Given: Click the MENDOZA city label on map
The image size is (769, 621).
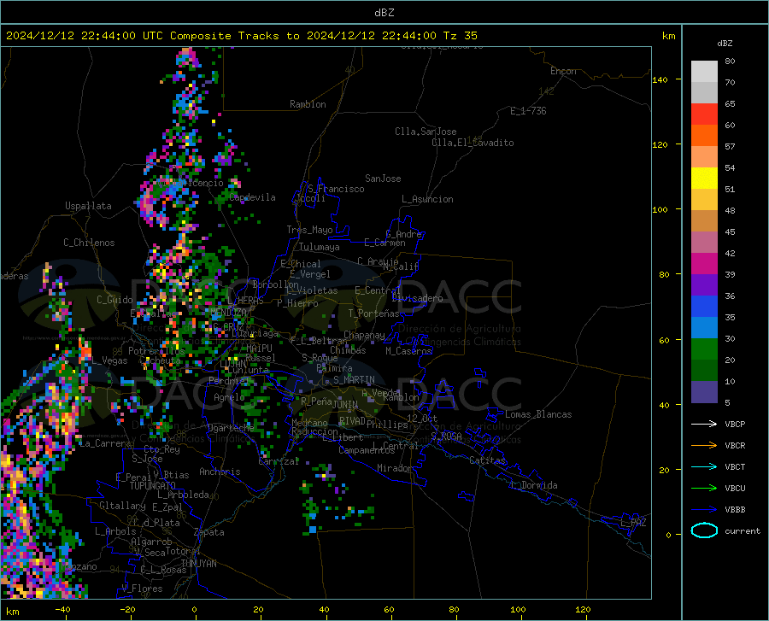Looking at the screenshot, I should [228, 313].
